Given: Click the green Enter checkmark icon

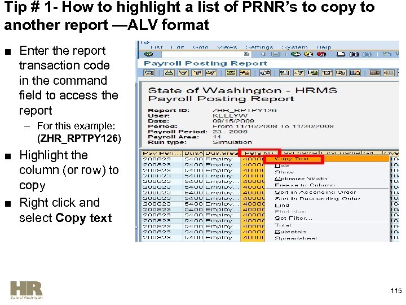Looking at the screenshot, I should 149,54.
